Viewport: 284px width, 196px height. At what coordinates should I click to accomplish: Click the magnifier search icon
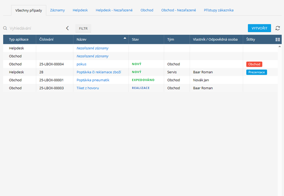pyautogui.click(x=5, y=28)
